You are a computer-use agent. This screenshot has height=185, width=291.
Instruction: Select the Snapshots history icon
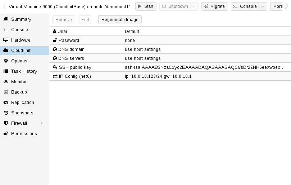click(x=6, y=113)
